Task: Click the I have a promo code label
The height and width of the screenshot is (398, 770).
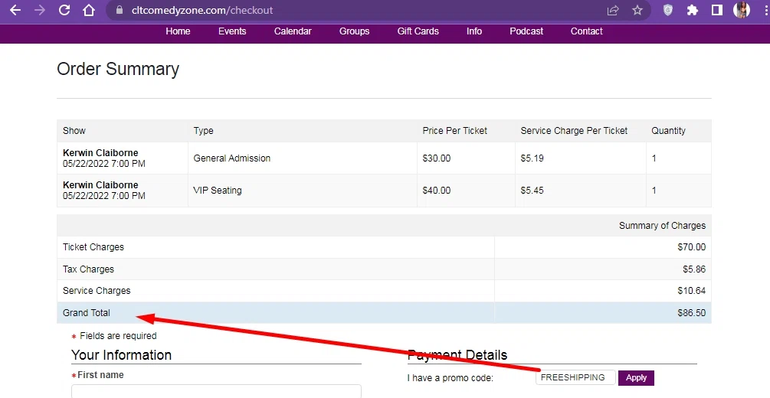Action: click(451, 378)
